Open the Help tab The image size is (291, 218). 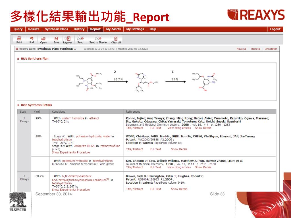point(153,29)
